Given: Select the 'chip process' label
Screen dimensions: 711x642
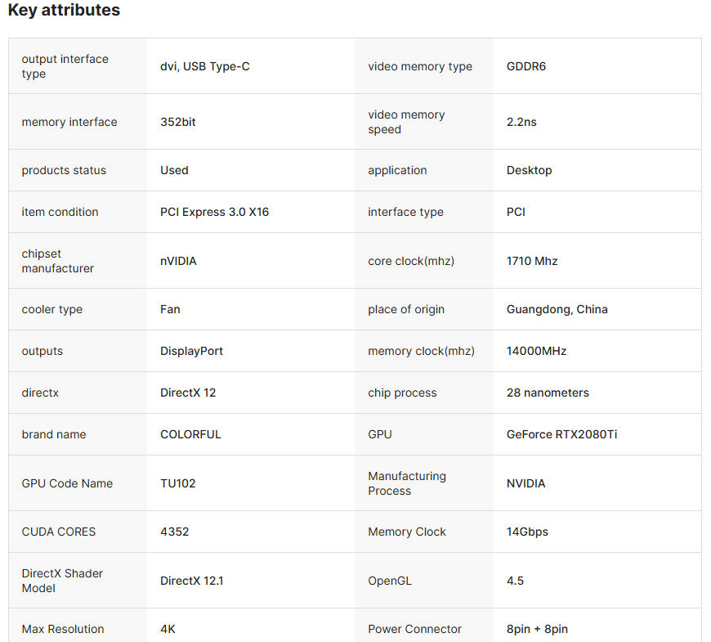Looking at the screenshot, I should [x=402, y=393].
